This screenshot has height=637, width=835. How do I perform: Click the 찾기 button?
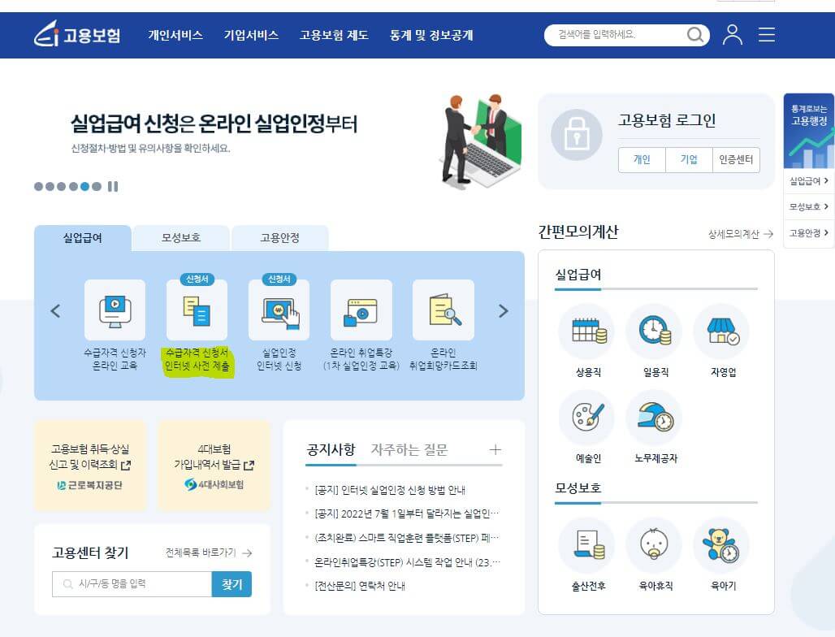coord(231,584)
